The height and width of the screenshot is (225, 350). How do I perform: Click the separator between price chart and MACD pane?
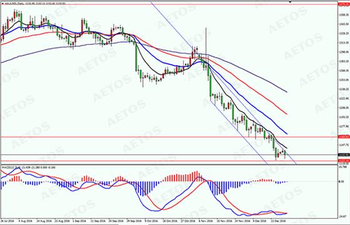[x=169, y=165]
